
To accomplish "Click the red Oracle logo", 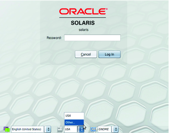I will pyautogui.click(x=83, y=11).
